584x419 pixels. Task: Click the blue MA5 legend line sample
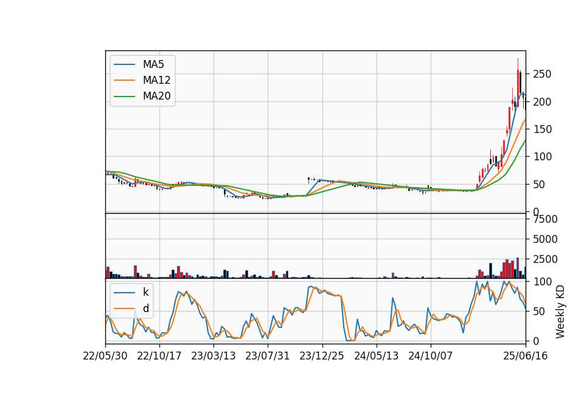click(x=124, y=64)
